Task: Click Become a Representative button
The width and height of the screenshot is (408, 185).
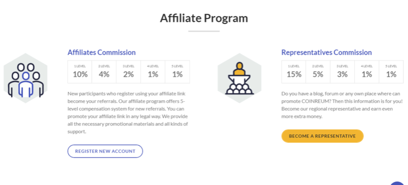Action: [322, 136]
